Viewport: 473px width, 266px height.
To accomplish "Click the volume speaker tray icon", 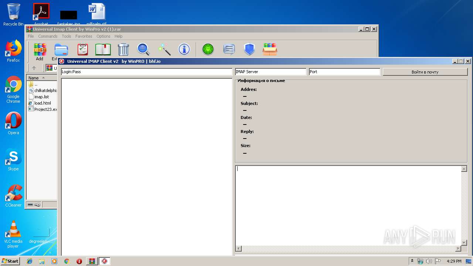I will 429,261.
